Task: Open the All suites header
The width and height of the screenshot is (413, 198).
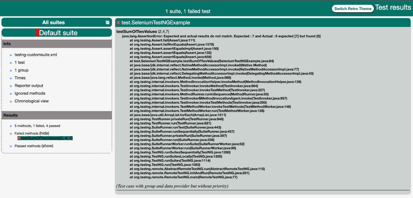Action: (x=57, y=22)
